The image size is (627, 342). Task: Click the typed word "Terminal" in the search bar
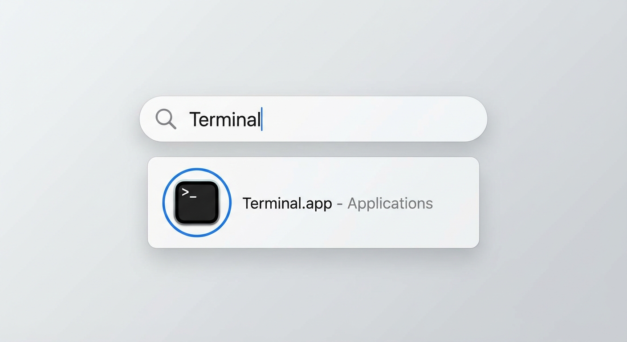click(x=225, y=119)
